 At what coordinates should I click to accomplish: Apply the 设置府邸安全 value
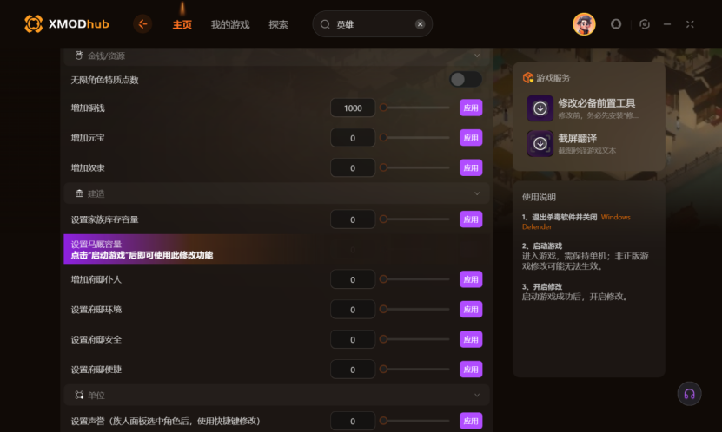pyautogui.click(x=471, y=339)
